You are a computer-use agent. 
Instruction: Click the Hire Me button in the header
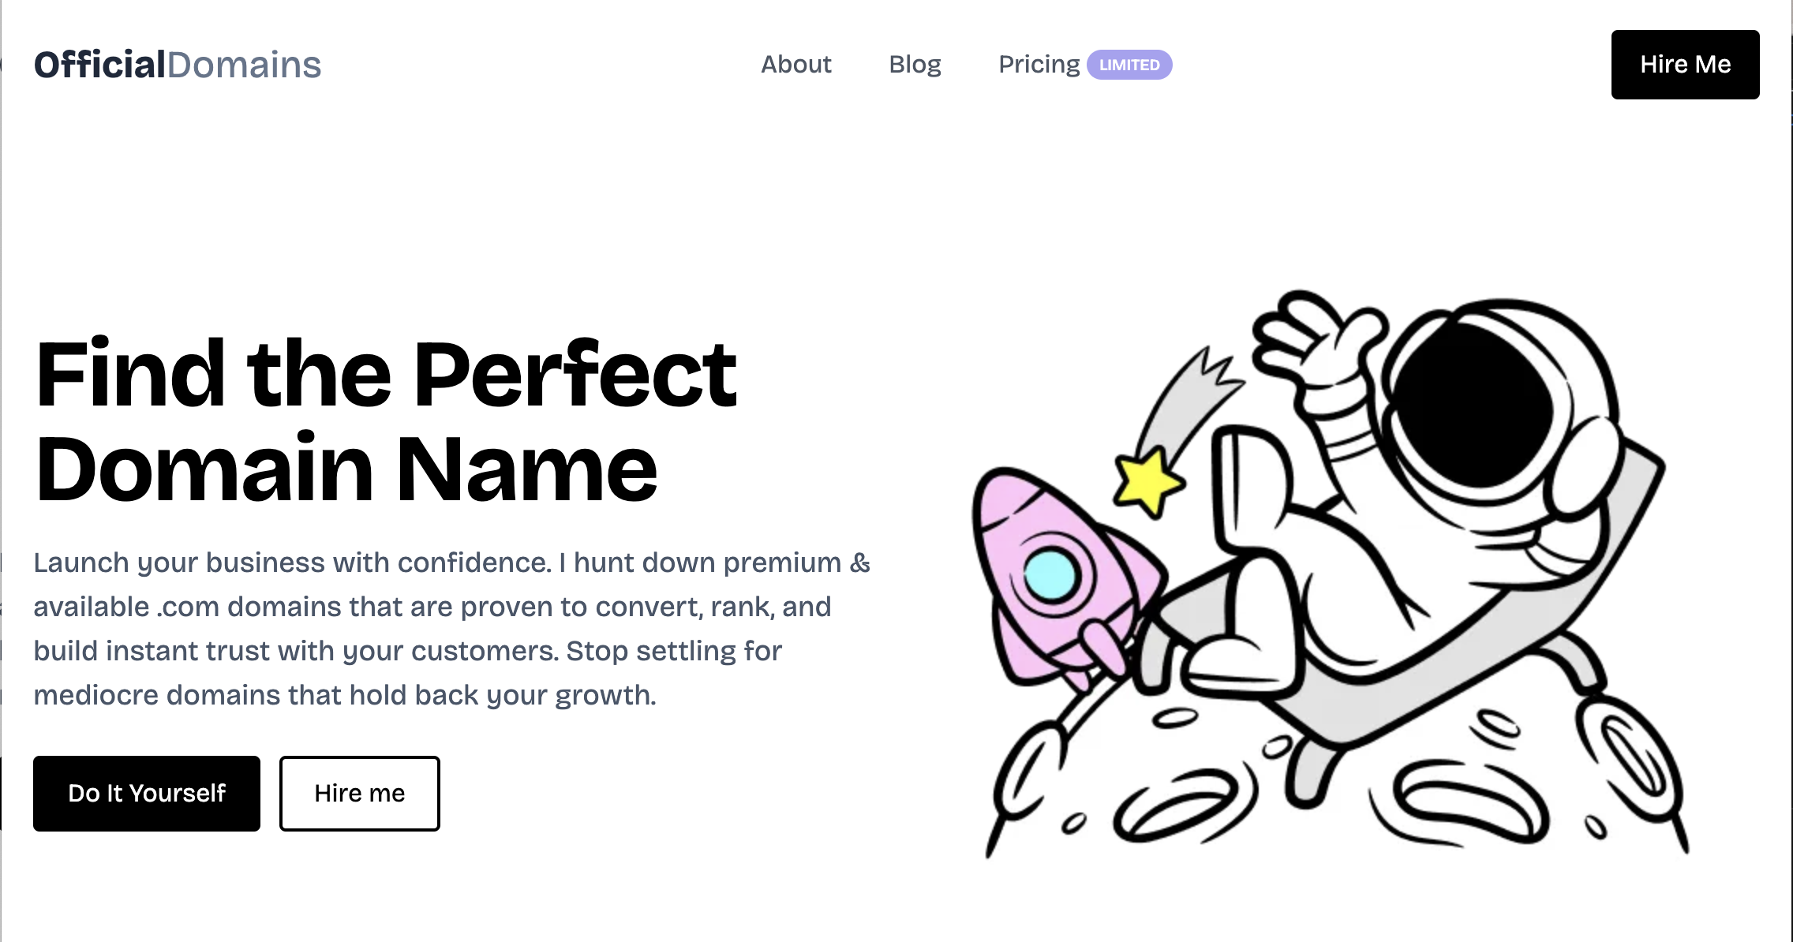click(1685, 65)
